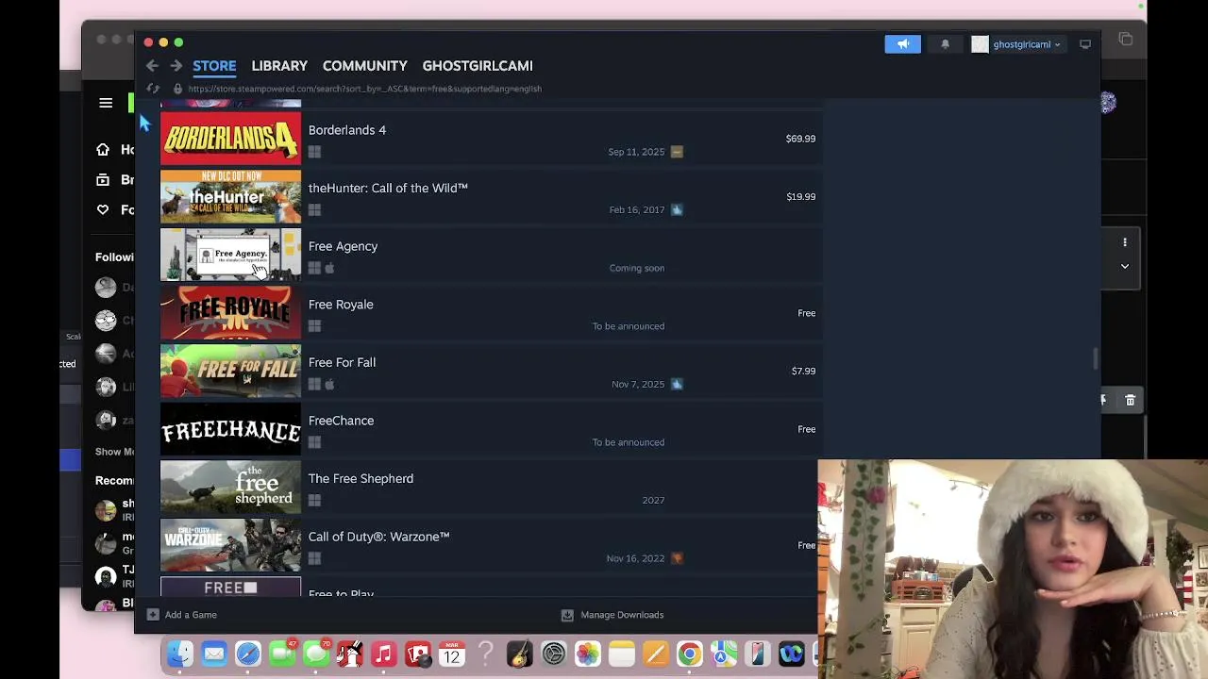Reload the Steam store page

point(153,89)
